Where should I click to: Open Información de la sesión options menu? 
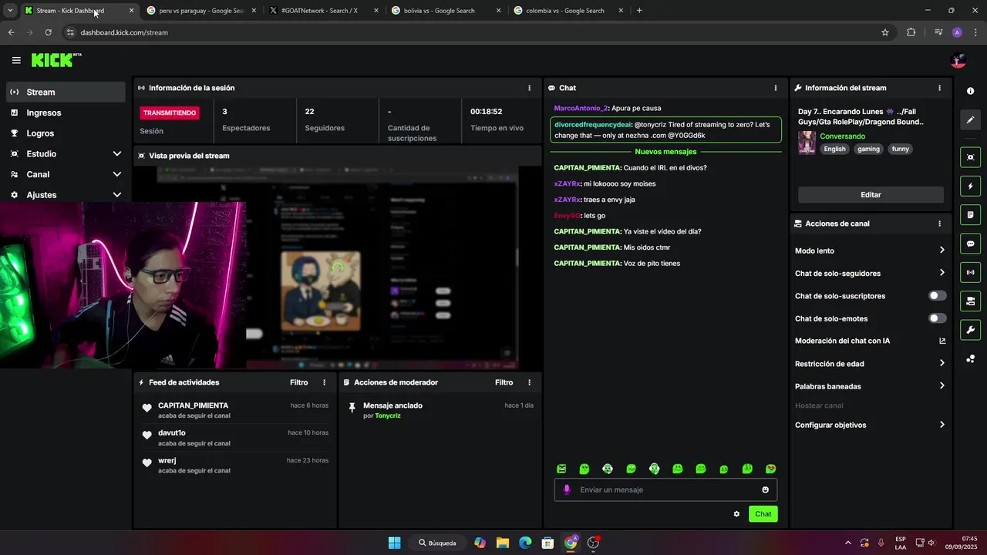pos(529,88)
